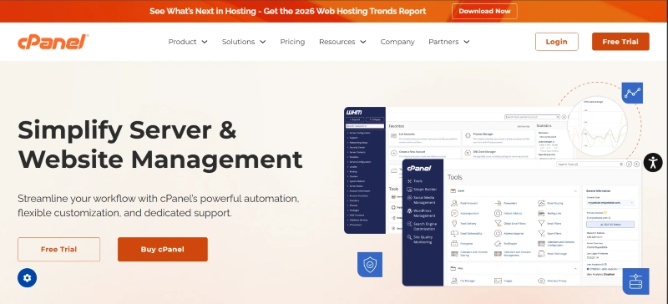Click Autoresponders tool icon
Image resolution: width=668 pixels, height=304 pixels.
coord(454,213)
